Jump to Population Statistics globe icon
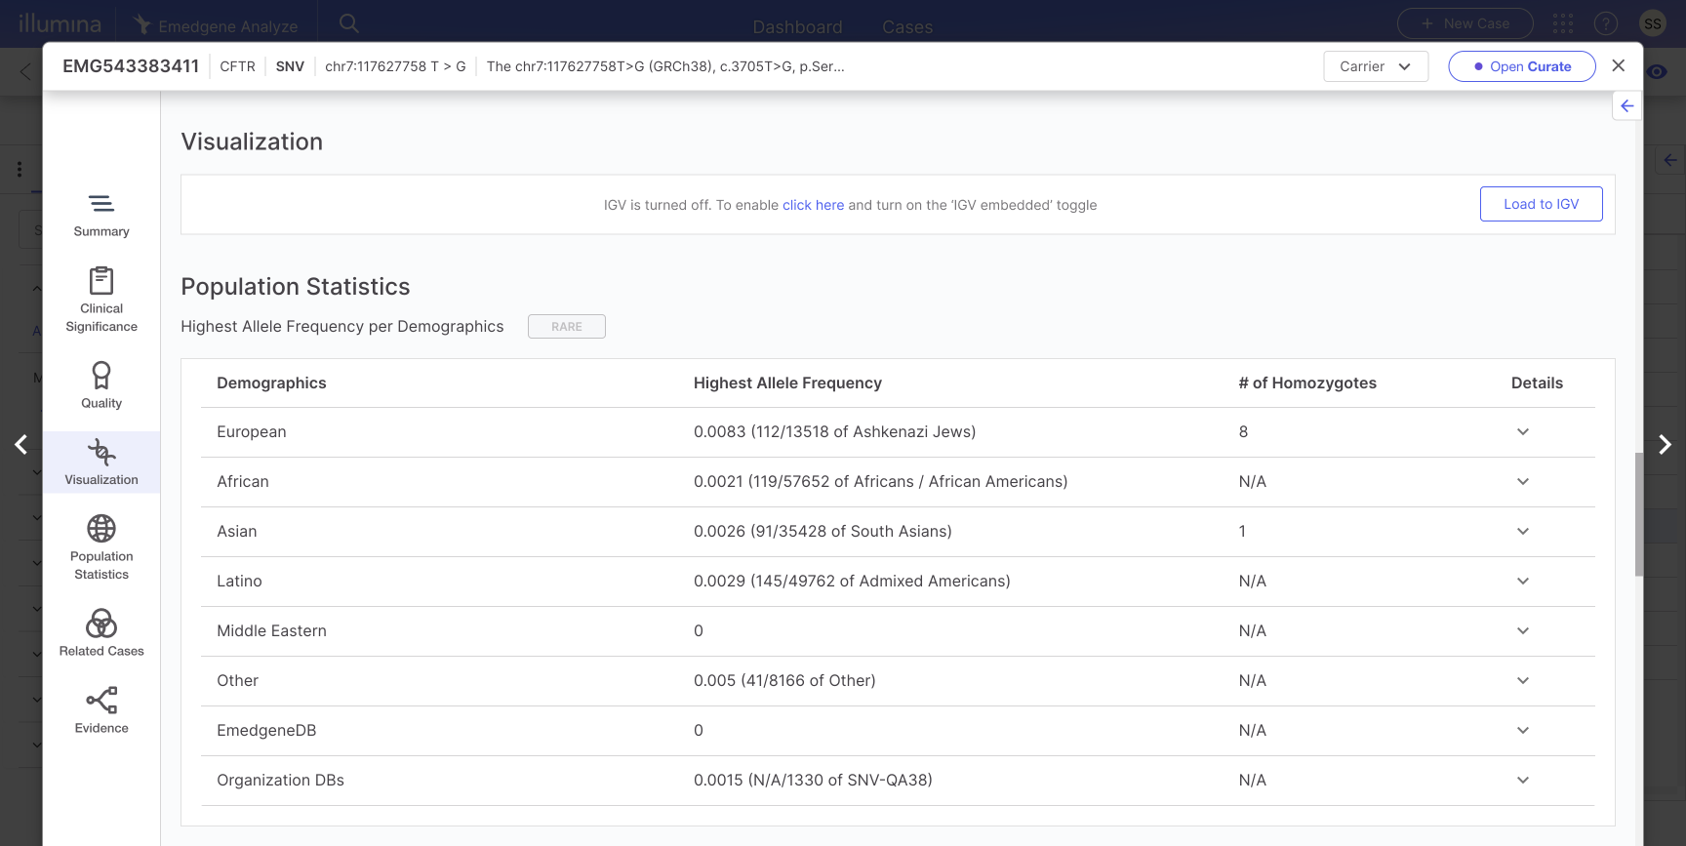The width and height of the screenshot is (1686, 846). (x=101, y=529)
